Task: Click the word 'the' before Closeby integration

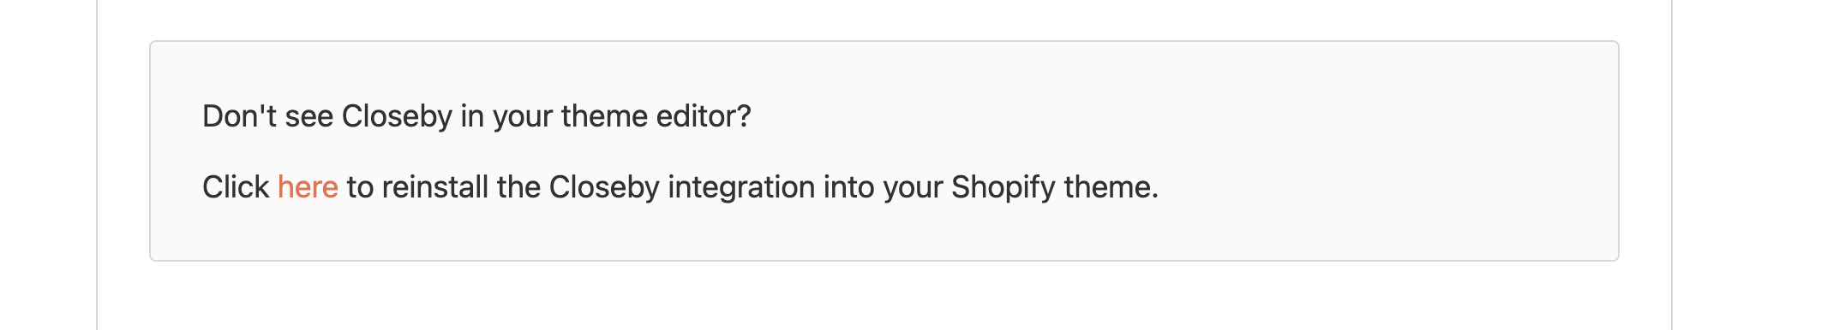Action: (518, 187)
